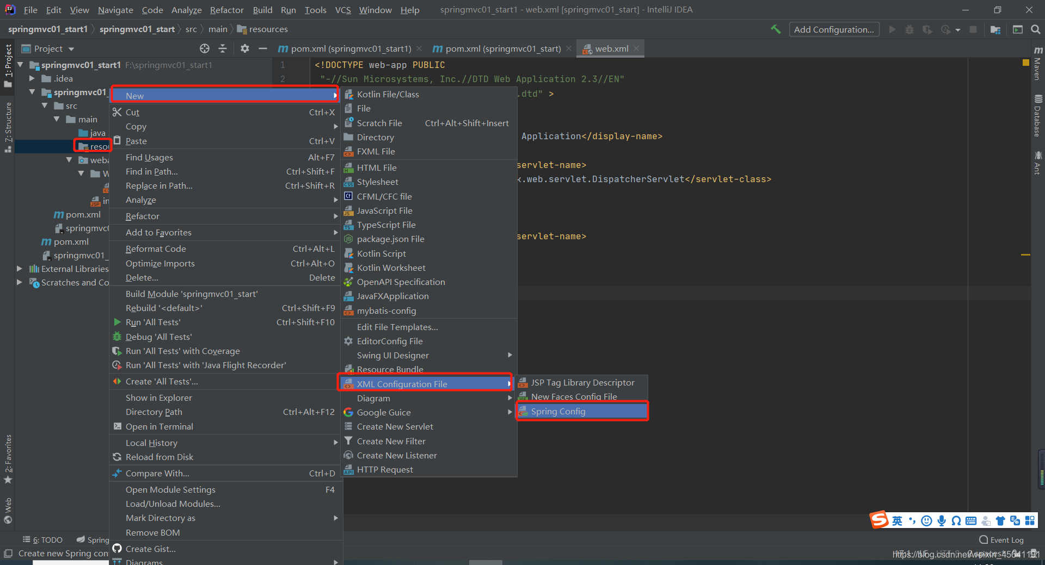1045x565 pixels.
Task: Click the Build project hammer icon
Action: pyautogui.click(x=776, y=29)
